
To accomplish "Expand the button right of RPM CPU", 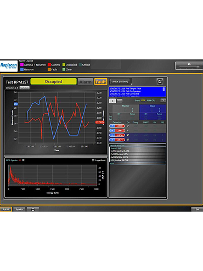I will pyautogui.click(x=163, y=100).
